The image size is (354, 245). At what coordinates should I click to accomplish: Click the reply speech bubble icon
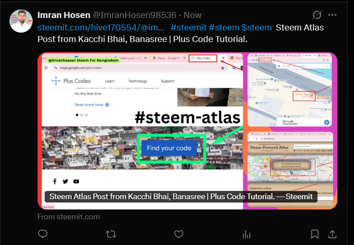[x=42, y=234]
